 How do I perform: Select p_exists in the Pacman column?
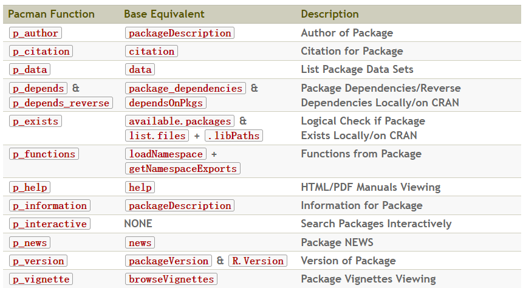coord(35,121)
